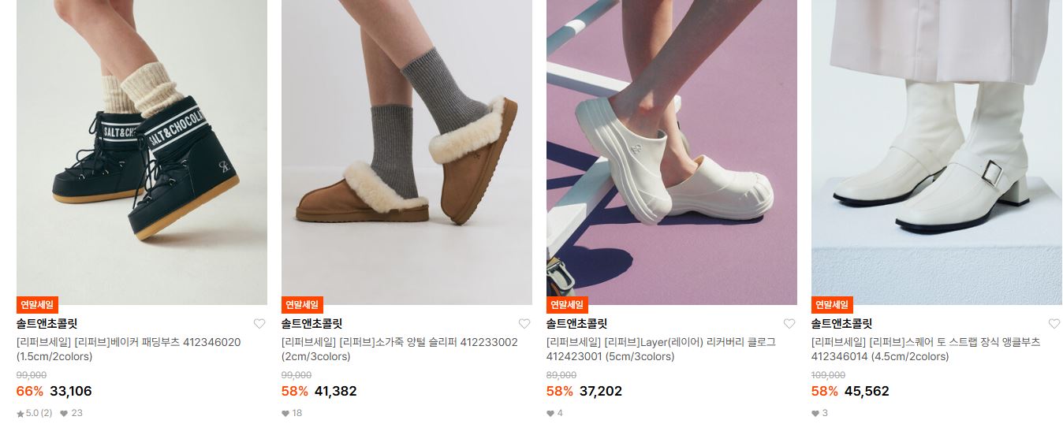Open Layer 리커버리 클로그 412423001 title
This screenshot has width=1063, height=424.
pyautogui.click(x=661, y=349)
